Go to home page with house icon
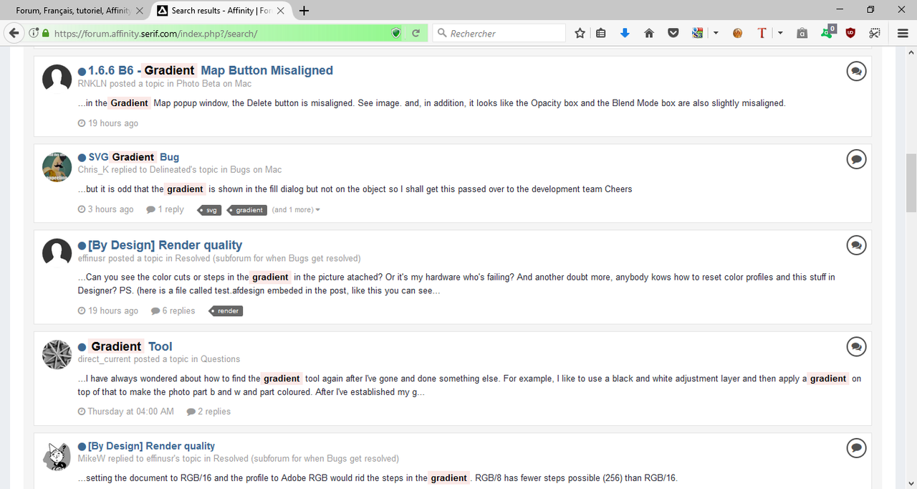Screen dimensions: 917x489 tap(649, 33)
